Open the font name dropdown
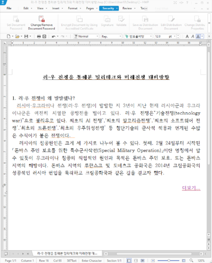 pyautogui.click(x=151, y=36)
